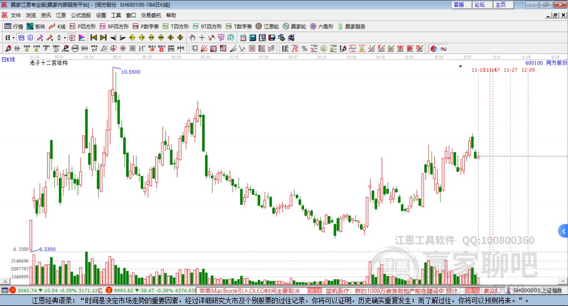This screenshot has width=568, height=306.
Task: Open the 资讯 menu
Action: 45,15
